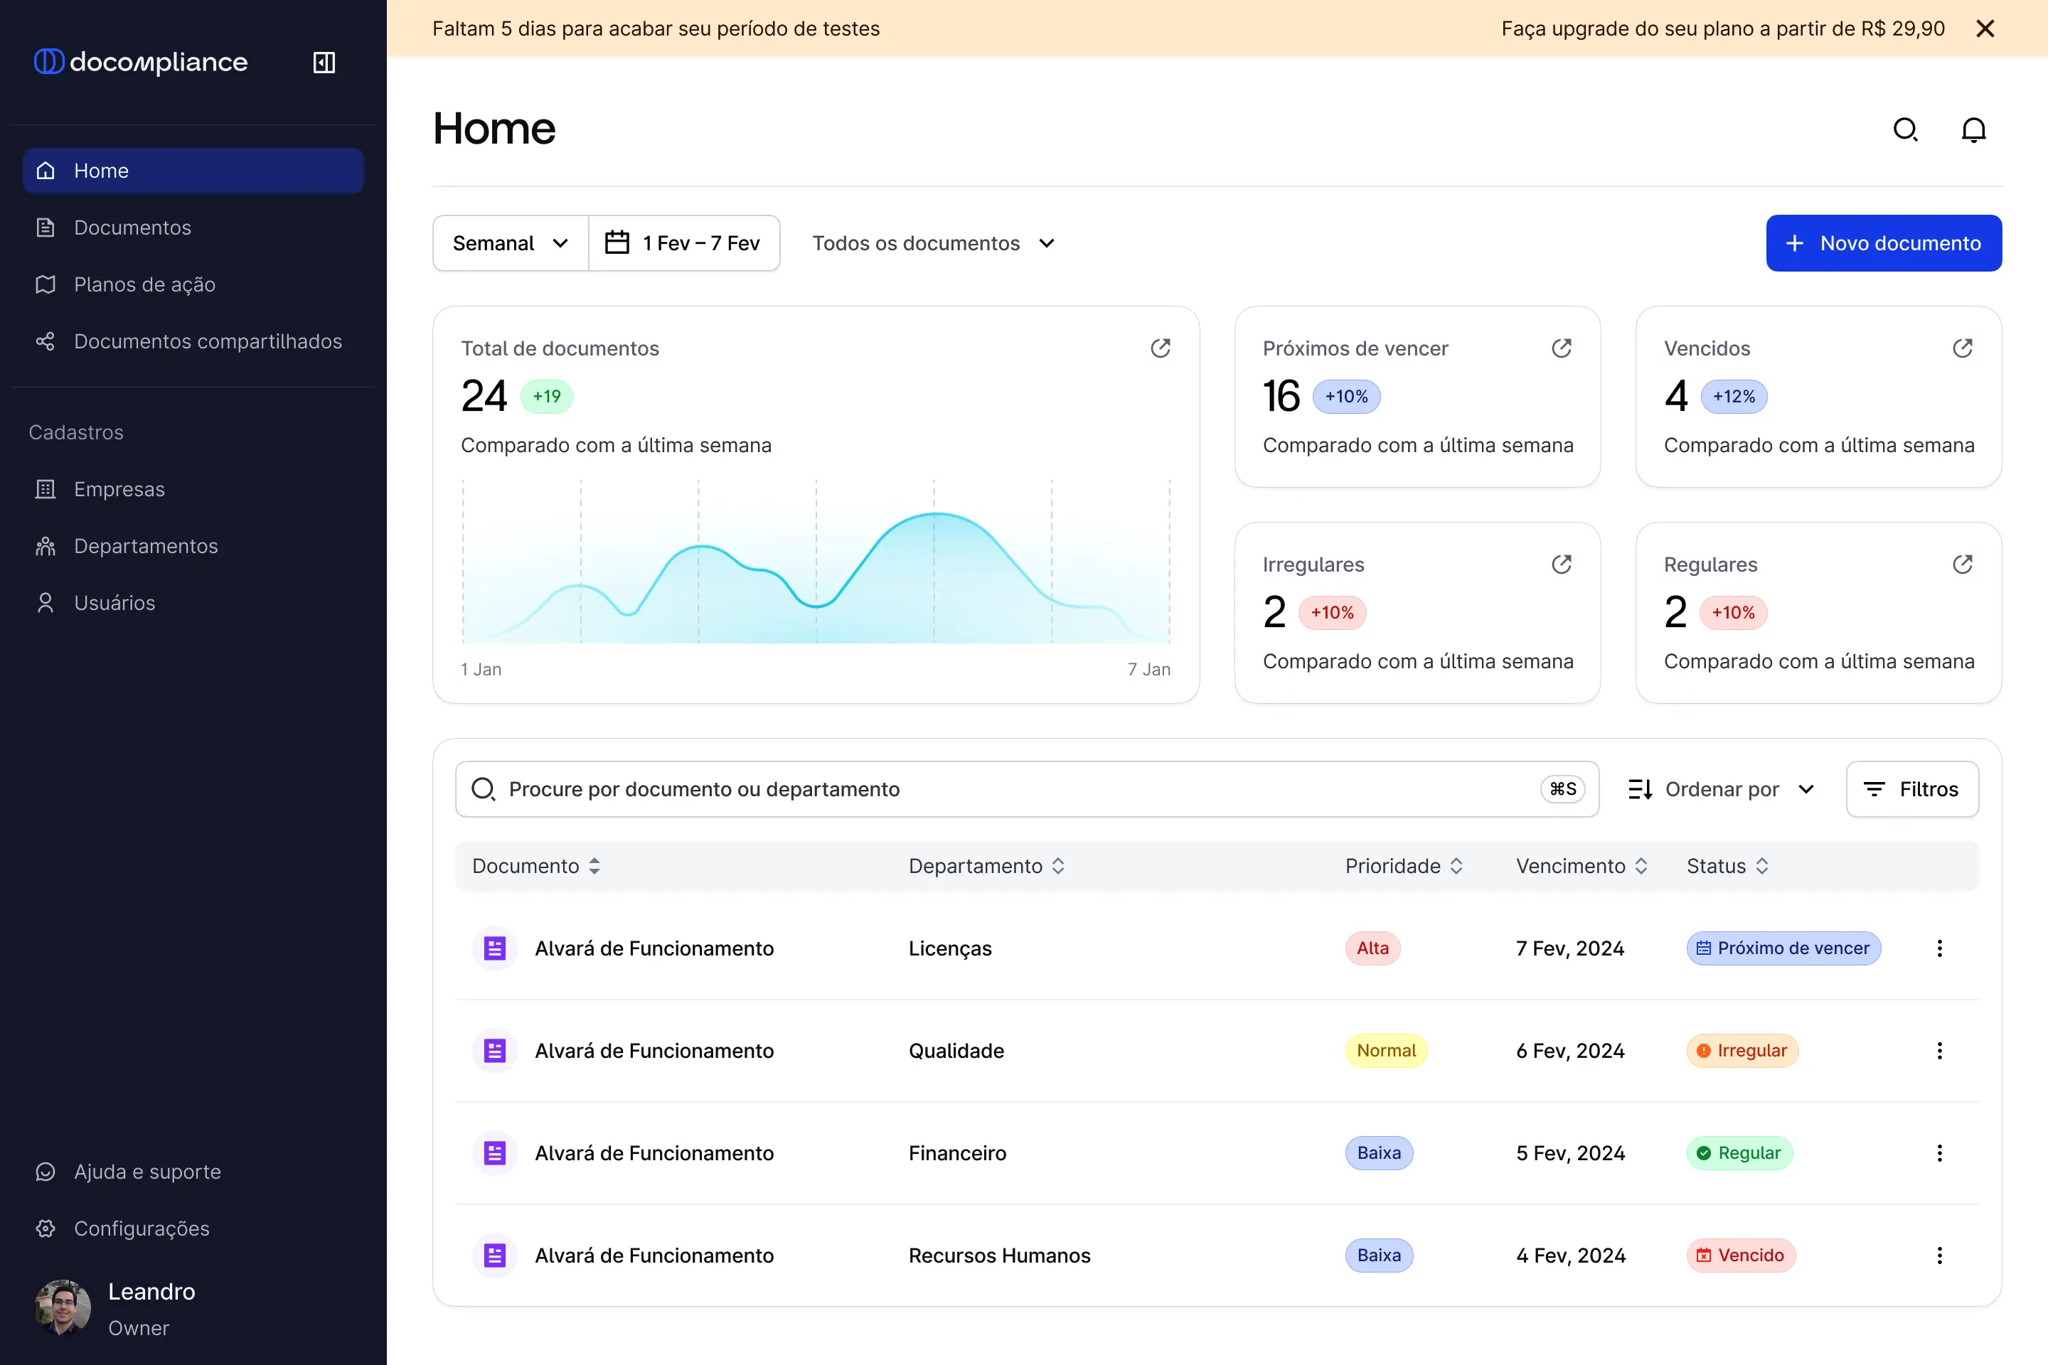Sort table by the Documento column
The image size is (2048, 1365).
[536, 866]
